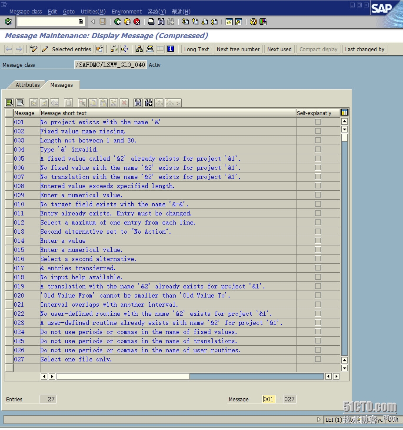Click the red Cancel icon
The width and height of the screenshot is (403, 430).
coord(137,21)
